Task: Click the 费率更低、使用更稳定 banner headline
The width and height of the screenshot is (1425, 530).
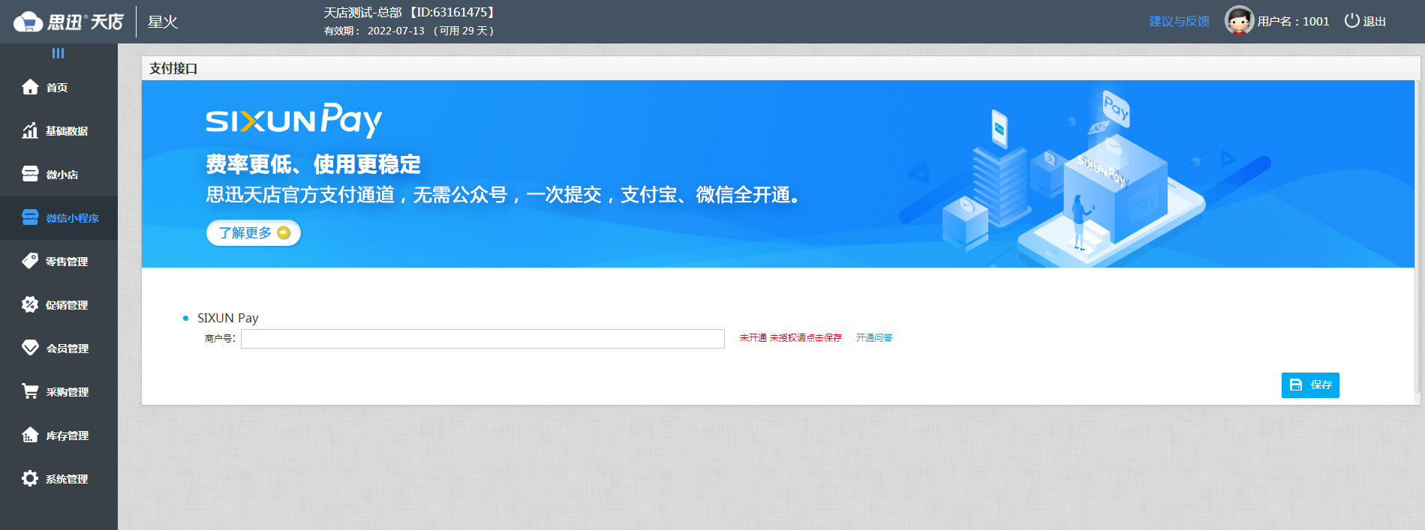Action: pyautogui.click(x=314, y=164)
